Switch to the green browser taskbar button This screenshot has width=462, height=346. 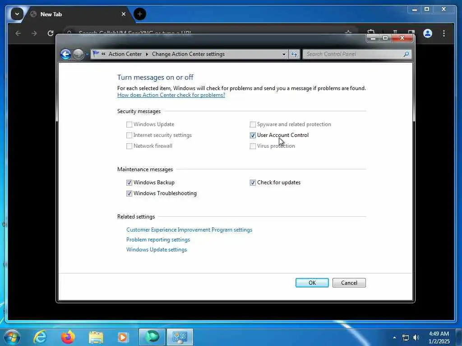click(152, 337)
